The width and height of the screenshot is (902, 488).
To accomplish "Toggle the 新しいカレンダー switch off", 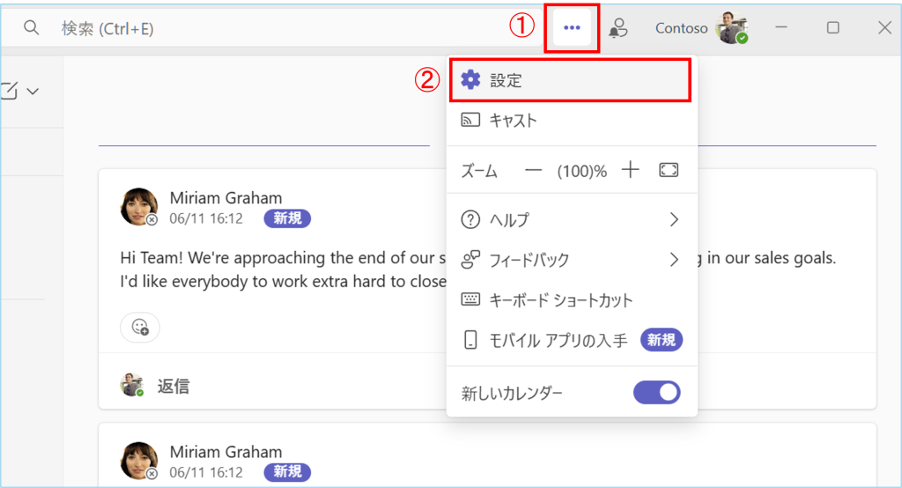I will pyautogui.click(x=656, y=393).
